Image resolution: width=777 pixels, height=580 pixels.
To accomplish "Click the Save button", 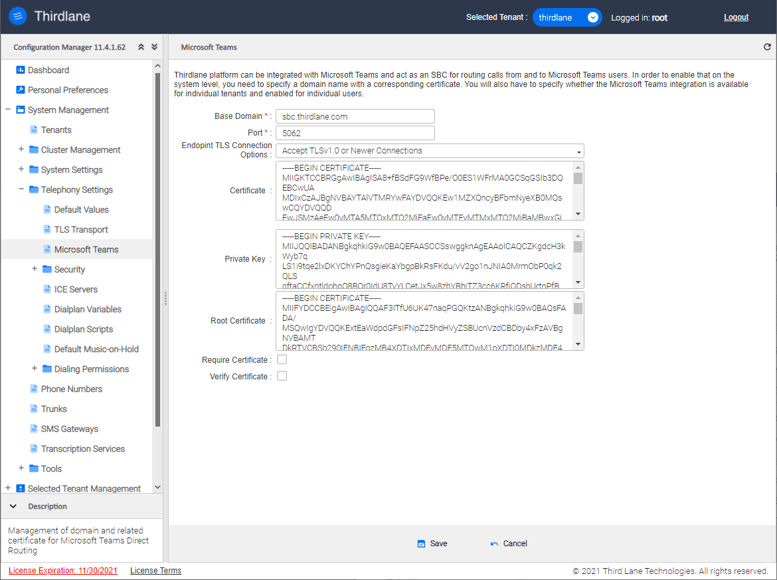I will click(432, 543).
